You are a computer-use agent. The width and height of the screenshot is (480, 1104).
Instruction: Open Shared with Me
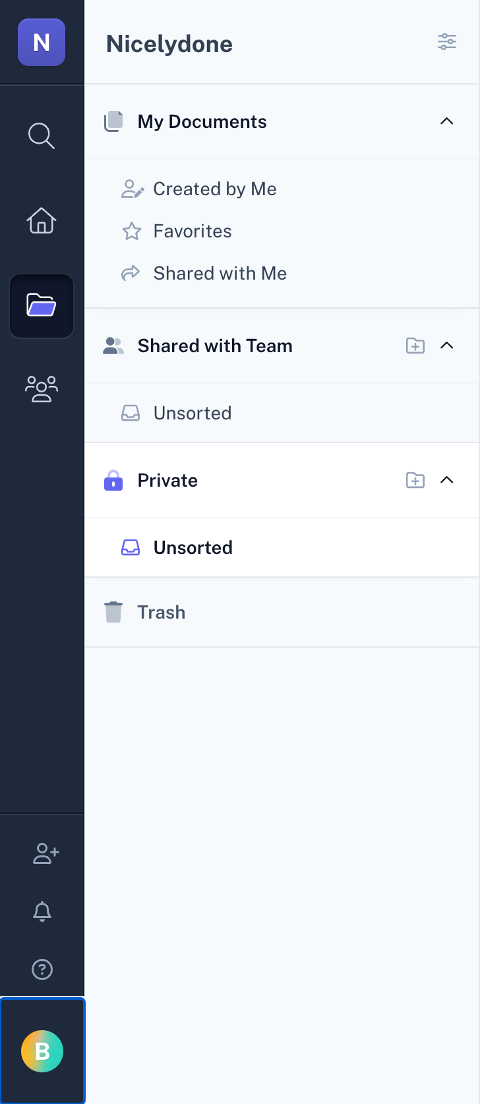220,273
